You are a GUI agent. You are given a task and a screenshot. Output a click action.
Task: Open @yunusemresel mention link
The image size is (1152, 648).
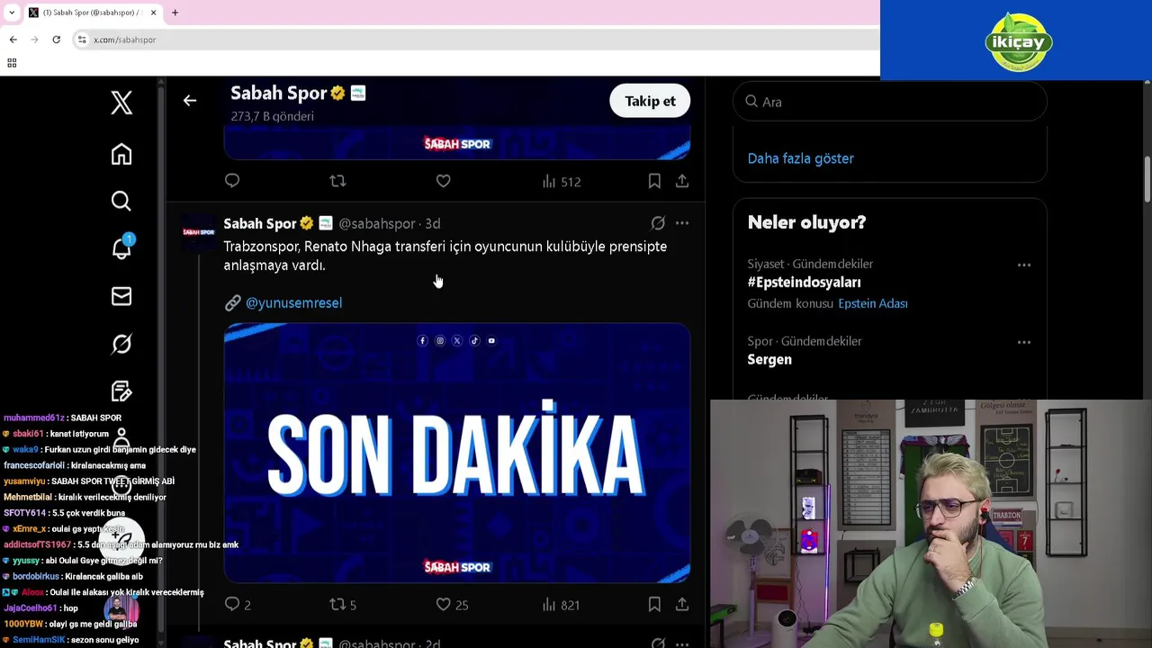click(x=293, y=303)
